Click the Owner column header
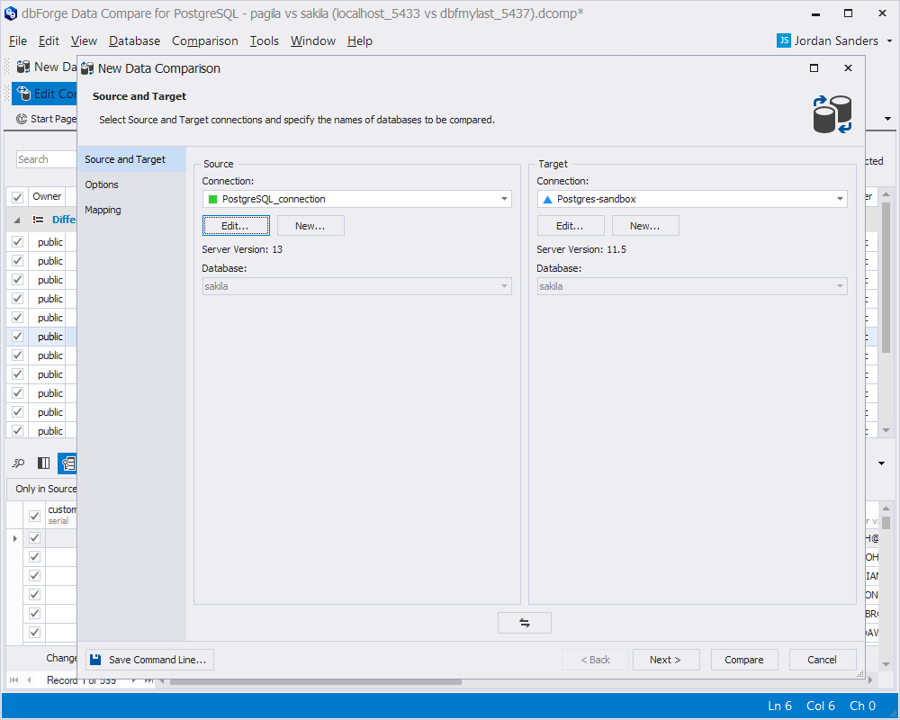The height and width of the screenshot is (720, 900). pyautogui.click(x=47, y=196)
